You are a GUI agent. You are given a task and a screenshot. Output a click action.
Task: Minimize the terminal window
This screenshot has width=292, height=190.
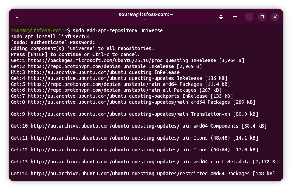point(249,17)
